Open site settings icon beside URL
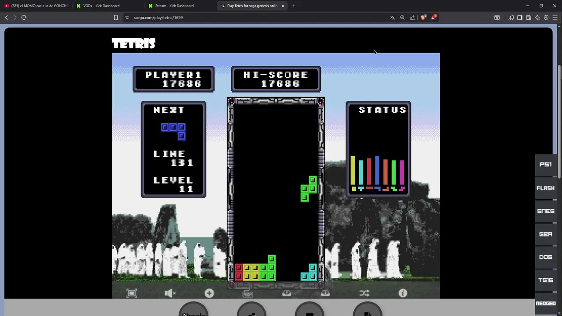The height and width of the screenshot is (316, 562). click(x=127, y=18)
